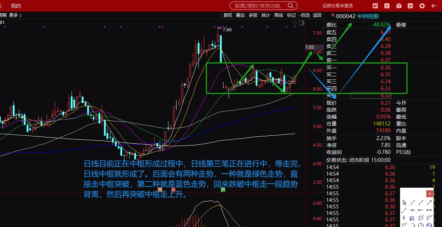Image resolution: width=442 pixels, height=227 pixels.
Task: Open settings via the gear icon
Action: pos(422,6)
